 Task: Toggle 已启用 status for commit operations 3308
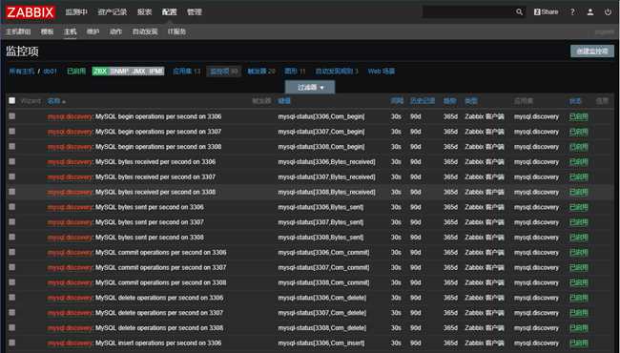578,282
